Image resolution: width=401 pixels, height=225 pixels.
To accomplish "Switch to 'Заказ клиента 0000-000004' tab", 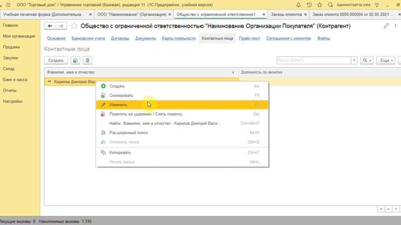I will coord(352,14).
